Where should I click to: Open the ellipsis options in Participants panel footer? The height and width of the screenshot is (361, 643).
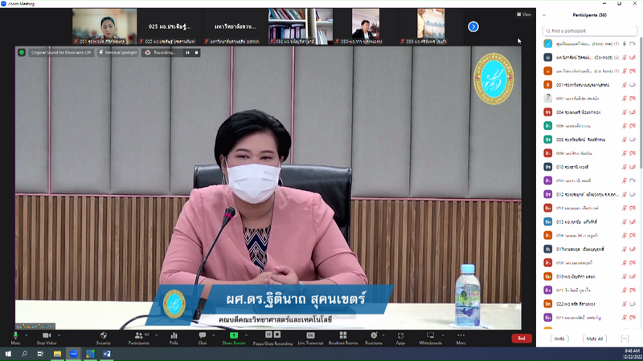[625, 339]
